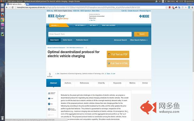Click the Chrome icon in the dock
194x121 pixels.
coord(2,20)
